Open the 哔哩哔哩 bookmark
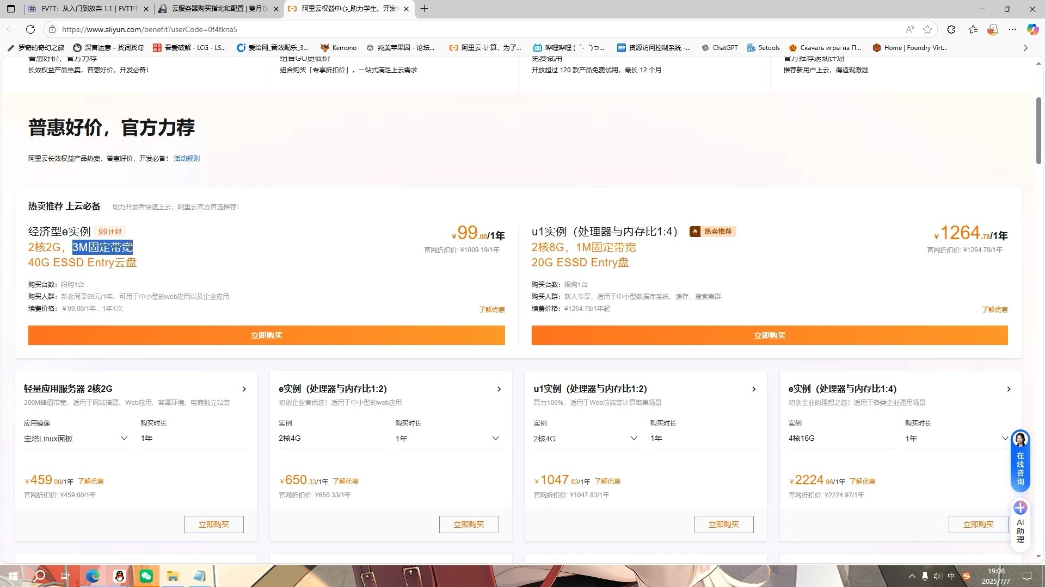The height and width of the screenshot is (587, 1045). [569, 48]
